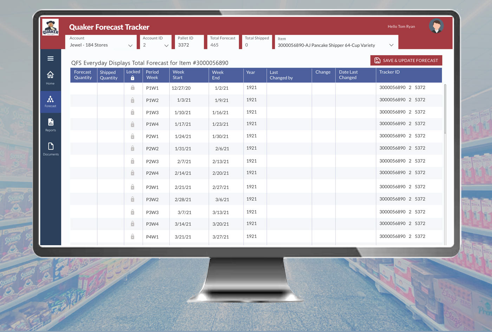Toggle lock for week P1W4

click(x=132, y=124)
